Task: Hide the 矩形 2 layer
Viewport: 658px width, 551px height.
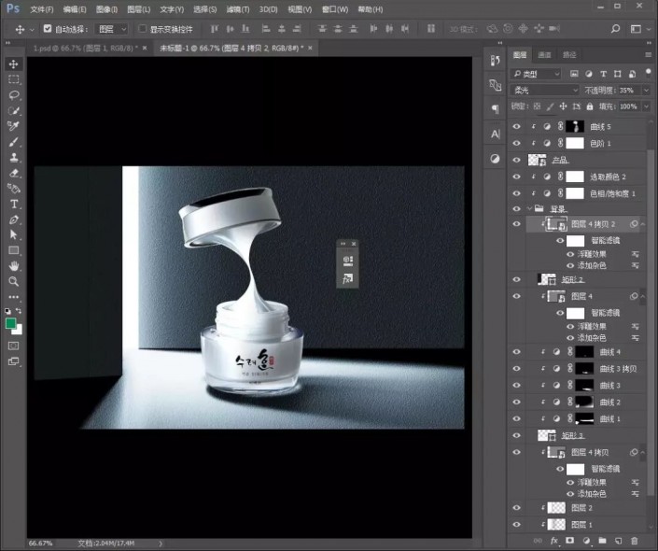Action: click(516, 279)
